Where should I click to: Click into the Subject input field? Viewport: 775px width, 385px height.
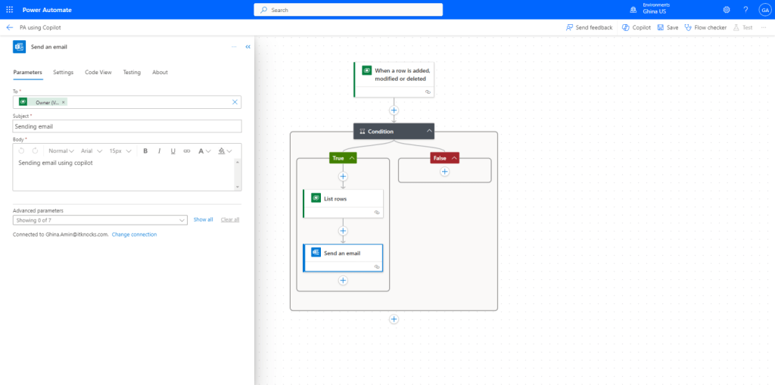point(127,126)
